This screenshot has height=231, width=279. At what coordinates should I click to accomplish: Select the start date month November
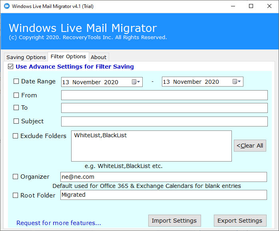click(x=87, y=82)
